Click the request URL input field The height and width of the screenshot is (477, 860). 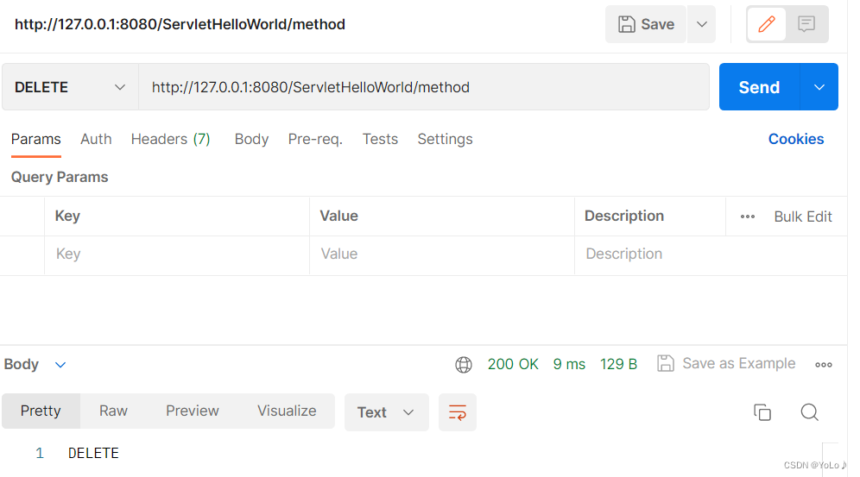coord(423,87)
